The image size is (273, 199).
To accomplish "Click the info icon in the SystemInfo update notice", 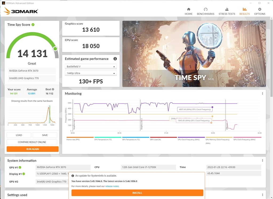I will click(x=73, y=176).
